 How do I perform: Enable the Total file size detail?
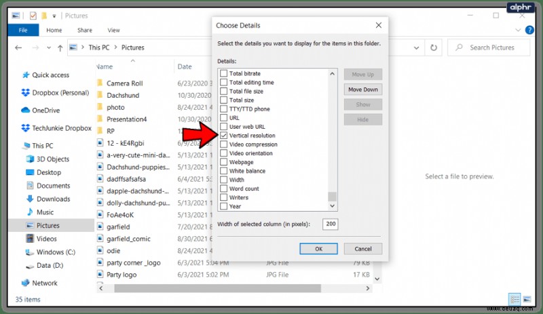coord(224,91)
